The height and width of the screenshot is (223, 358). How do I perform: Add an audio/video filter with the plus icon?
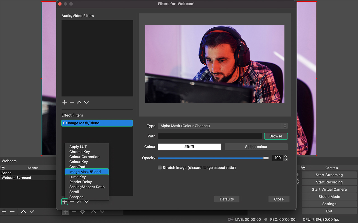[65, 102]
